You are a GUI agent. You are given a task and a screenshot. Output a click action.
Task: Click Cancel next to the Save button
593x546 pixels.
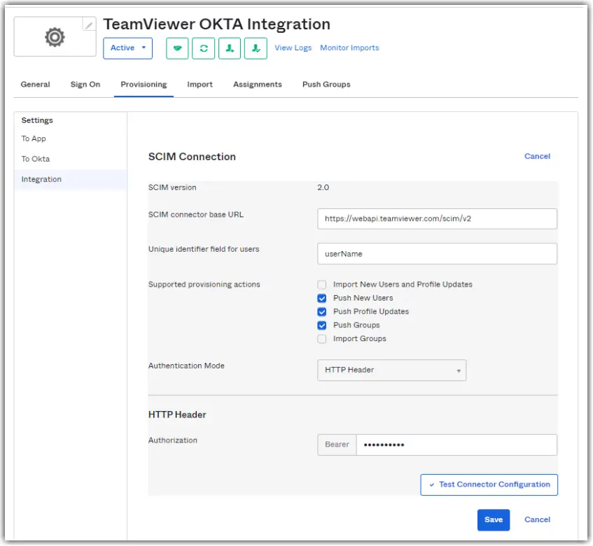(537, 519)
